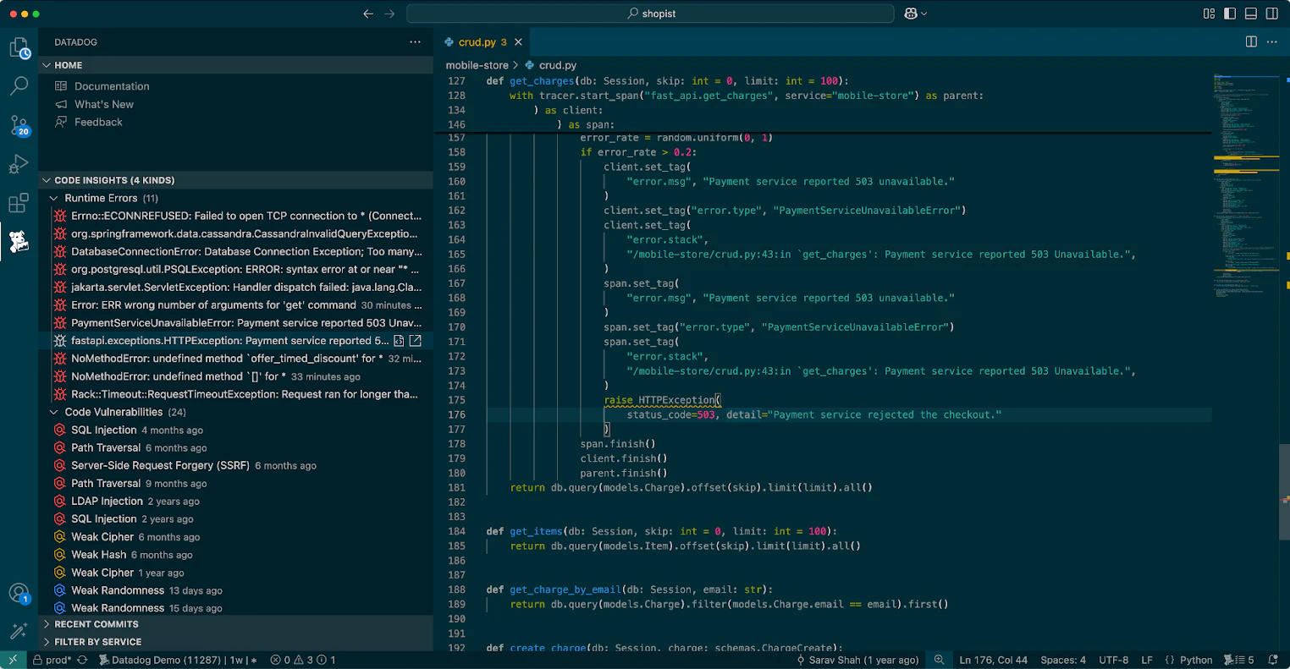This screenshot has height=669, width=1290.
Task: Open Datadog panel more actions menu
Action: click(415, 41)
